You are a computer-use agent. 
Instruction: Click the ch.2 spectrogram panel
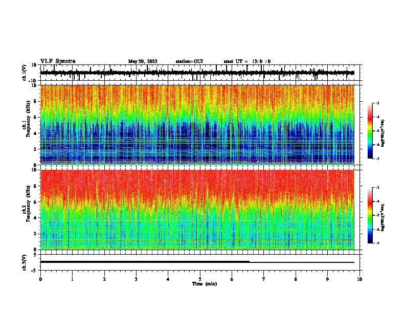click(197, 210)
